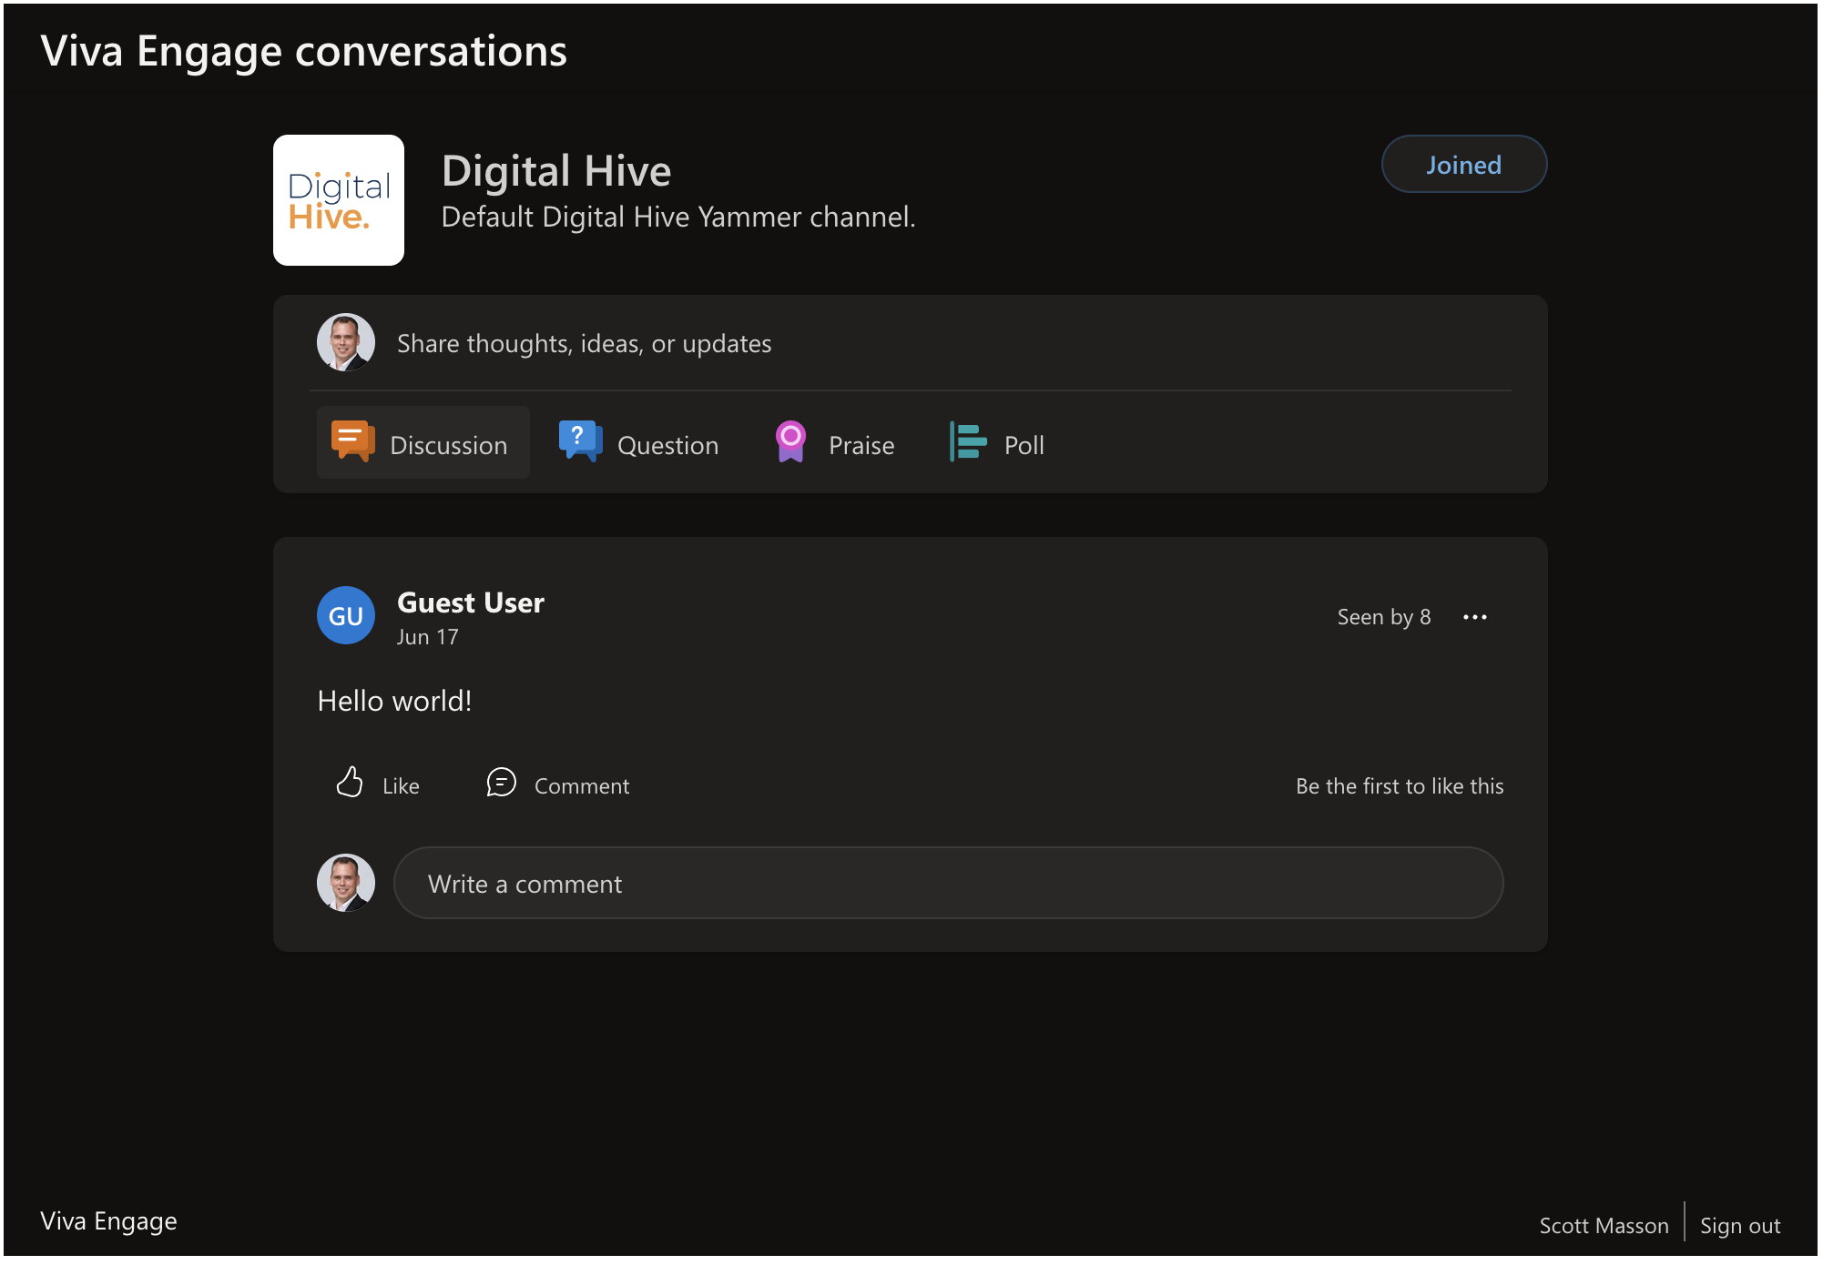
Task: Click the Scott Masson name in footer
Action: click(1604, 1226)
